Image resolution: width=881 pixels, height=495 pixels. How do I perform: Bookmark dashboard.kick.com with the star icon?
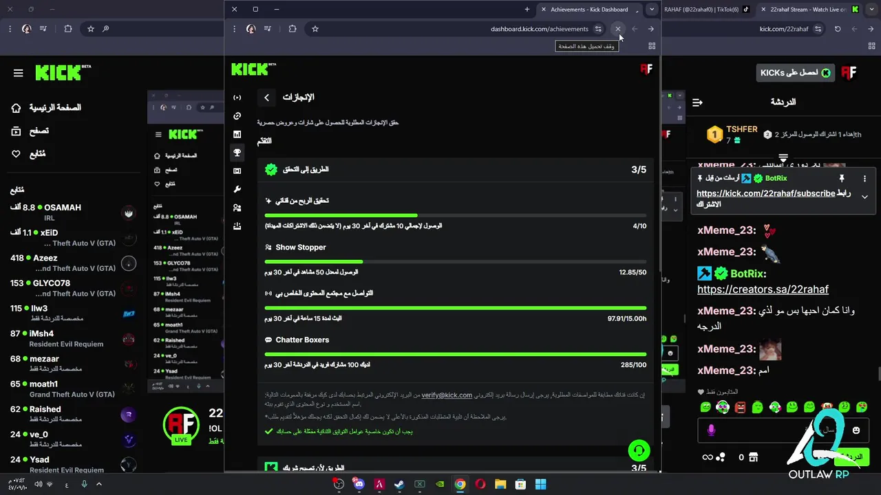tap(315, 29)
